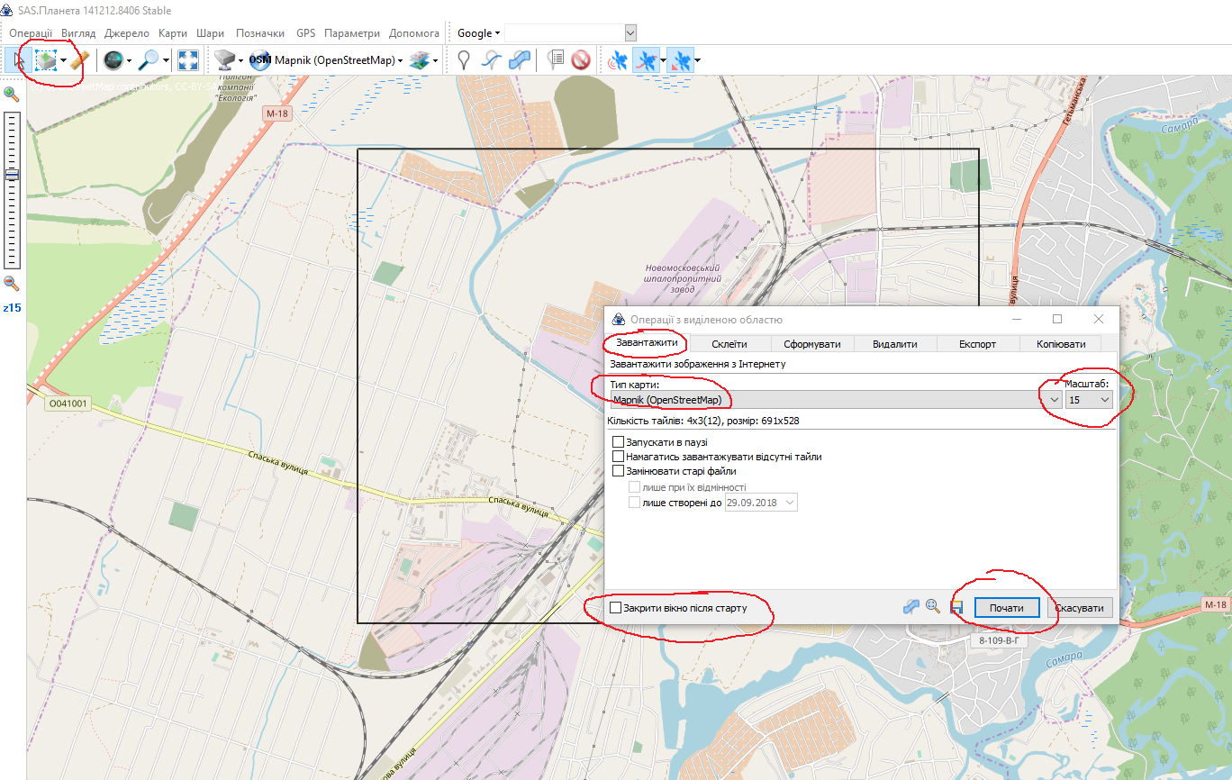This screenshot has width=1232, height=780.
Task: Switch to the 'Видалити' tab
Action: [x=894, y=344]
